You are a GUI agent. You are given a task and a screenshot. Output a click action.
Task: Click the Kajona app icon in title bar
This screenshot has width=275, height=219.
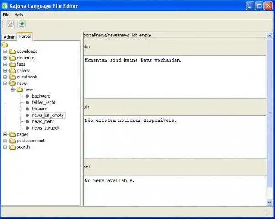click(x=5, y=6)
